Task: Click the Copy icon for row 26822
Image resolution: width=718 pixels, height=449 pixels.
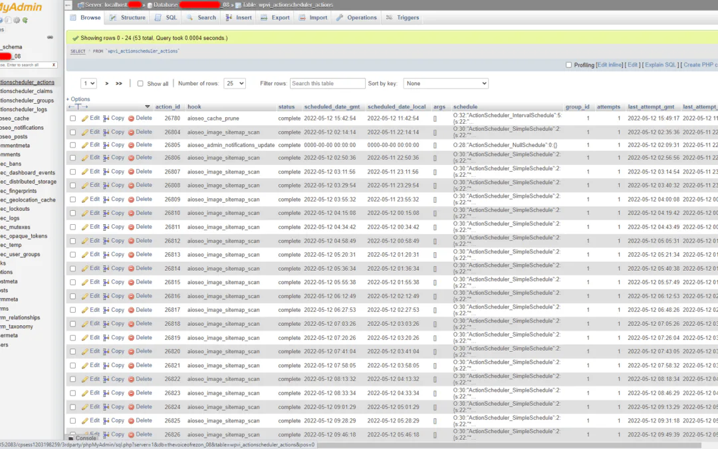Action: (x=106, y=379)
